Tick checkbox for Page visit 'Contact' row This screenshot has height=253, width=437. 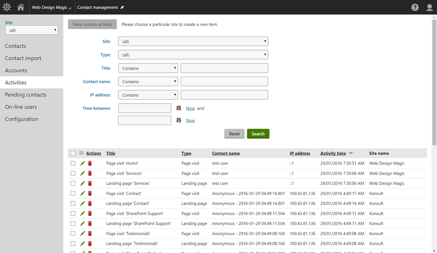(73, 194)
